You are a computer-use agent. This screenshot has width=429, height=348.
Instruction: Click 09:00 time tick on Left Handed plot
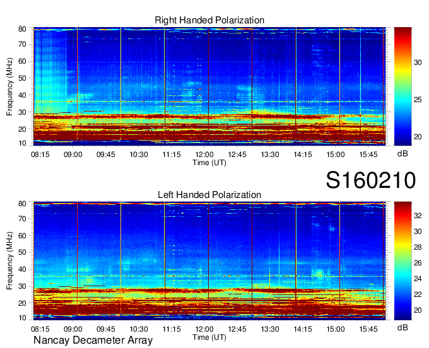click(x=73, y=329)
